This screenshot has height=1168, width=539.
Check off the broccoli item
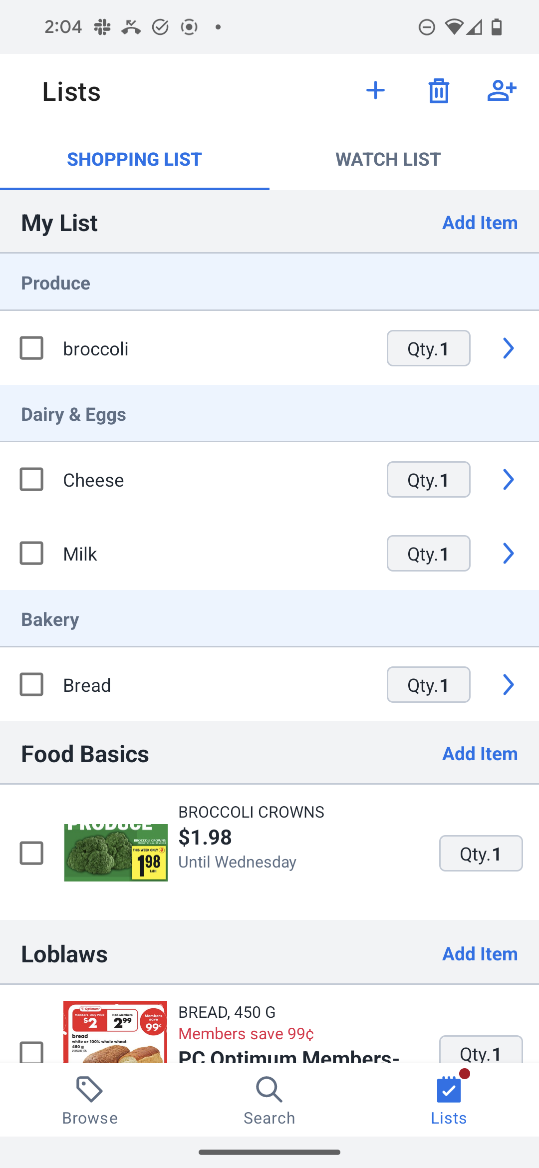(x=31, y=348)
